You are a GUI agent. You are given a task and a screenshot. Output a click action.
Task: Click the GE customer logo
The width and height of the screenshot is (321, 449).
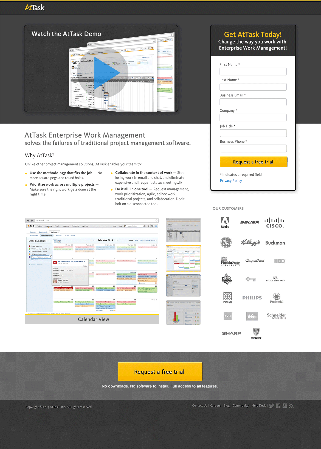(226, 242)
